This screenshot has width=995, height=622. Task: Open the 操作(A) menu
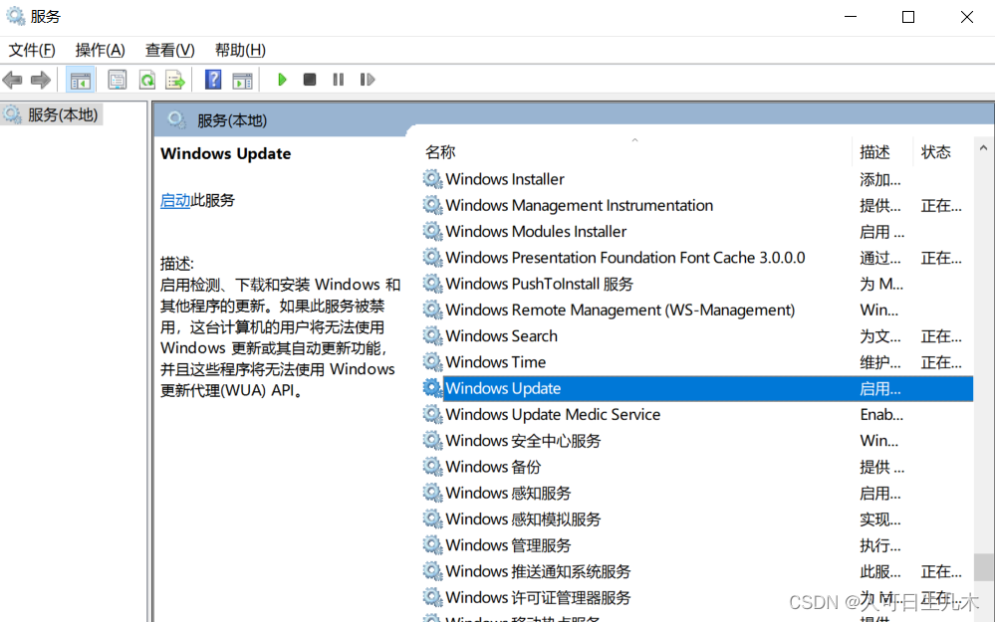click(x=100, y=50)
